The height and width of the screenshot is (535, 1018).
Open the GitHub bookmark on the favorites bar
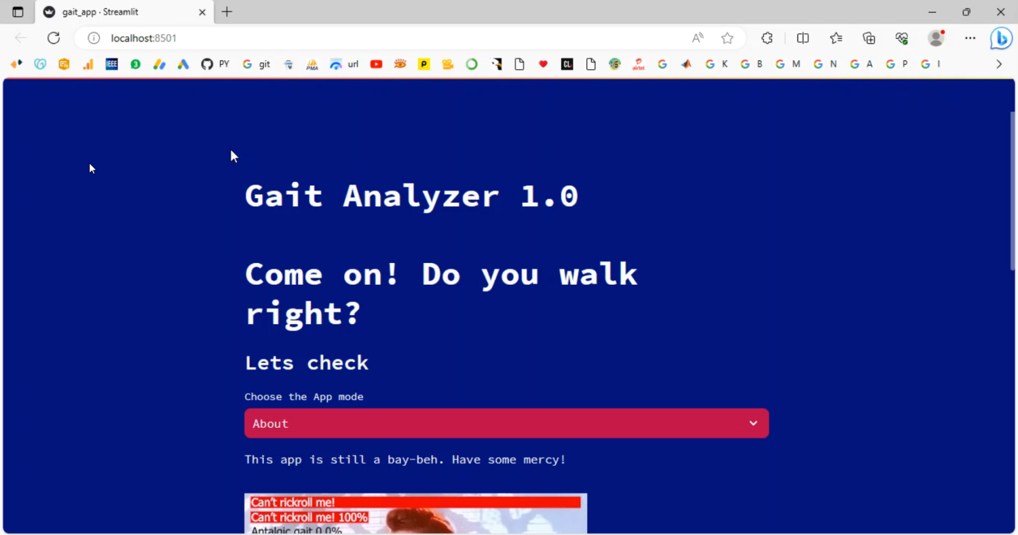(206, 64)
